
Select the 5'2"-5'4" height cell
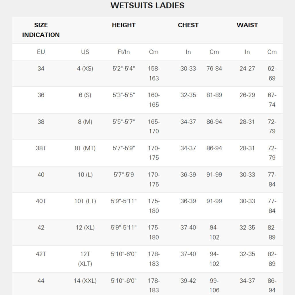click(x=124, y=69)
